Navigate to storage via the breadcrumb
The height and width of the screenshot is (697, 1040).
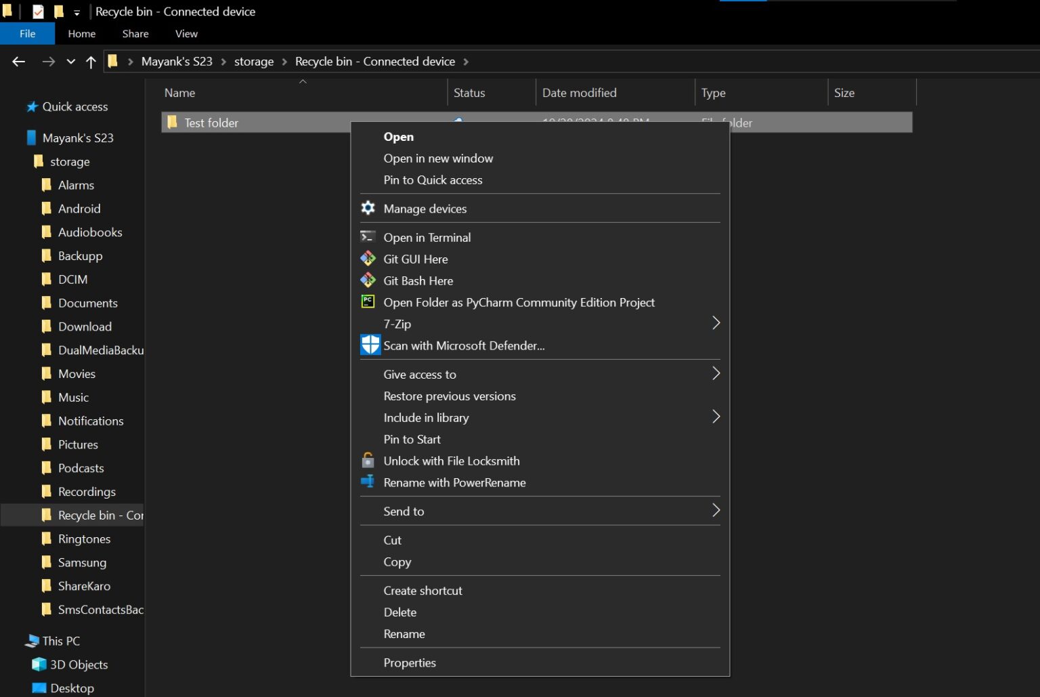253,61
